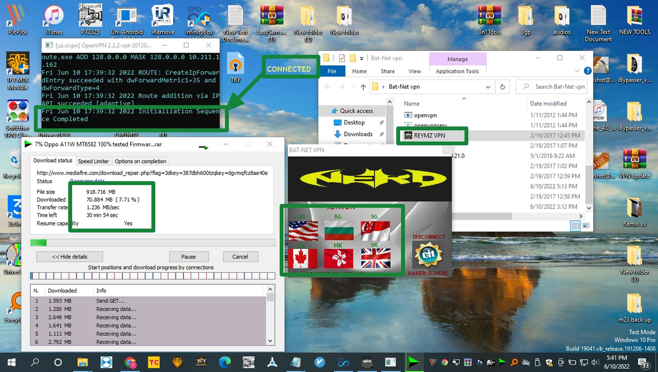The height and width of the screenshot is (372, 658).
Task: Select the SG Singapore flag server
Action: [376, 231]
